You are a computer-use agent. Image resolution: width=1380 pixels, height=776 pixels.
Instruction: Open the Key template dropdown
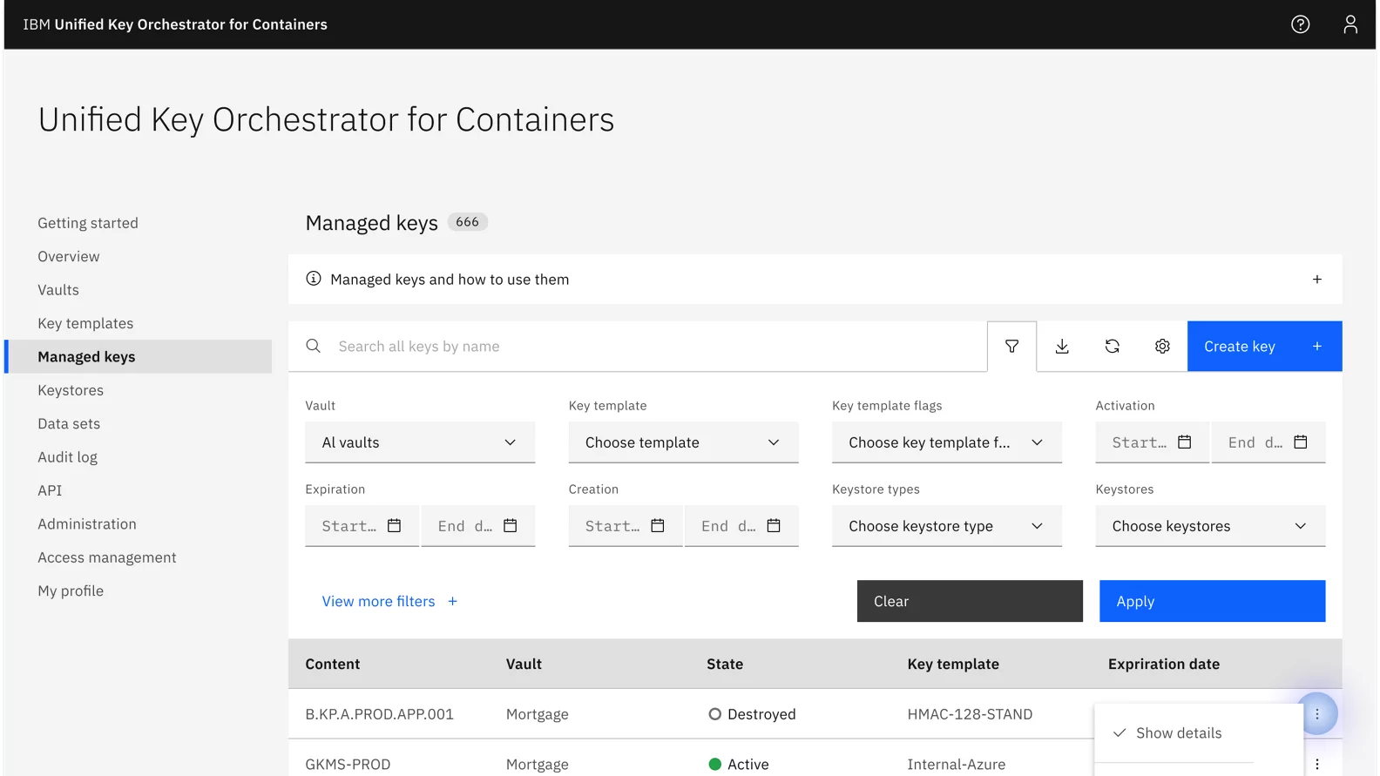point(683,442)
